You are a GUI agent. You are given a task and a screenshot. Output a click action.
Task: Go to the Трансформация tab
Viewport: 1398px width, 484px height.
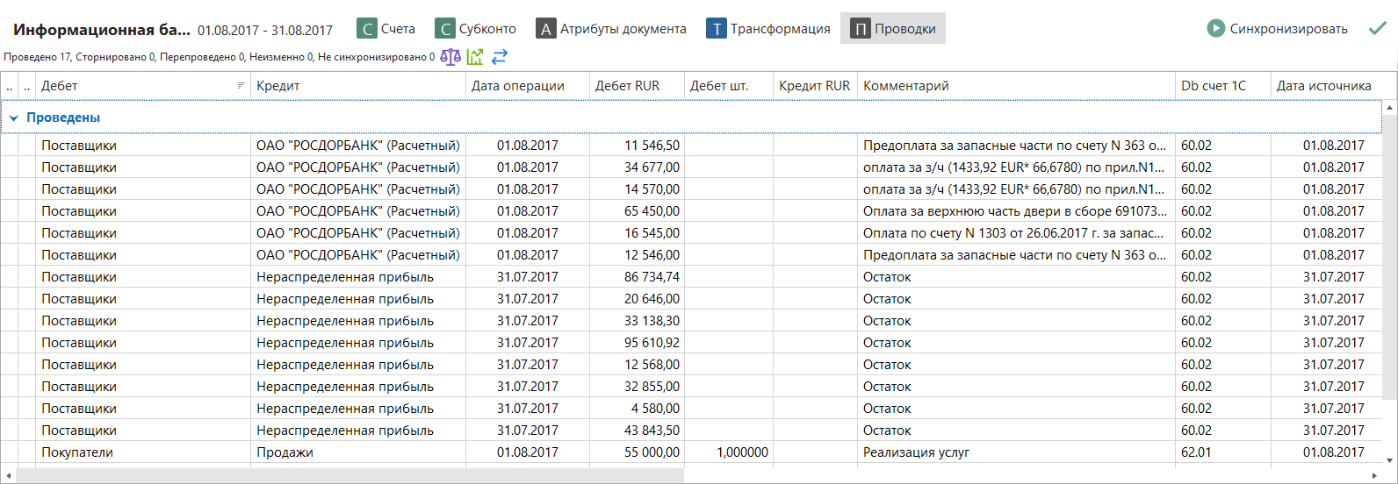[x=768, y=29]
